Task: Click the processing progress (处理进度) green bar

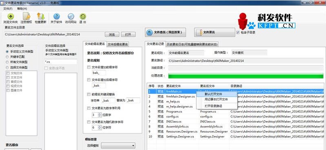Action: coord(246,76)
